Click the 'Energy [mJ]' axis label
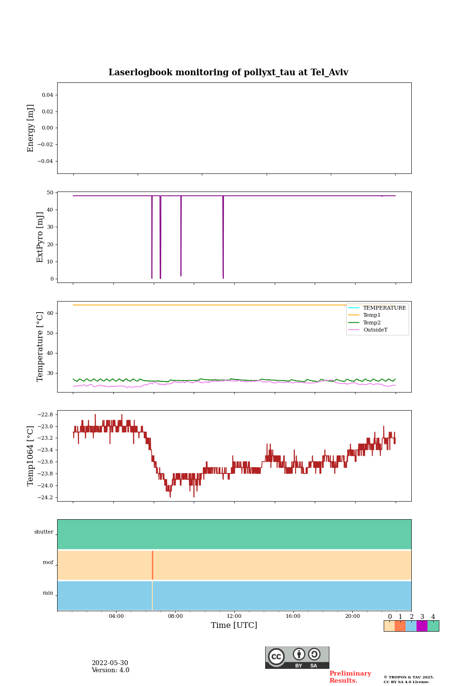The image size is (457, 686). [31, 128]
